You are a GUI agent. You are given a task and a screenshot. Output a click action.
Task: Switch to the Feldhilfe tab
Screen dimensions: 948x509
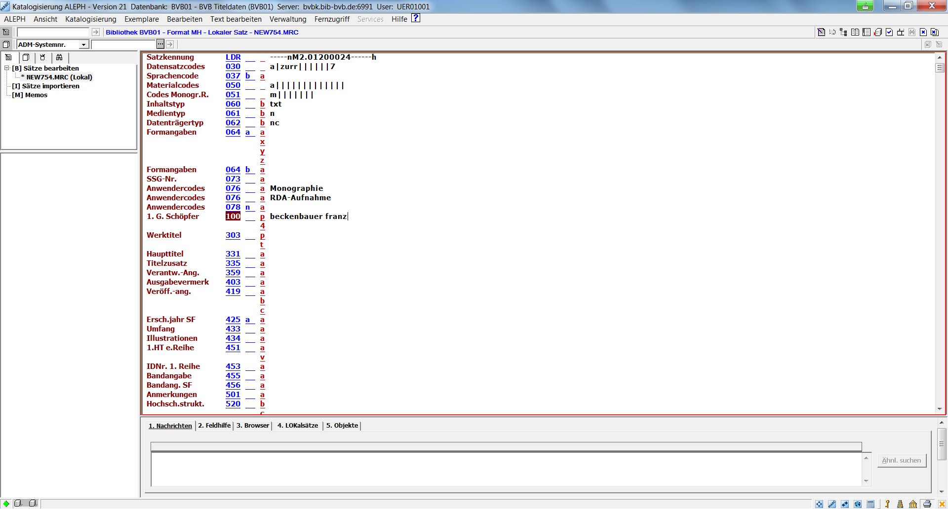[214, 425]
